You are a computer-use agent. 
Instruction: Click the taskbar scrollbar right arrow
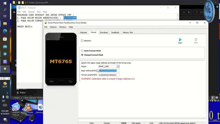tap(9, 79)
